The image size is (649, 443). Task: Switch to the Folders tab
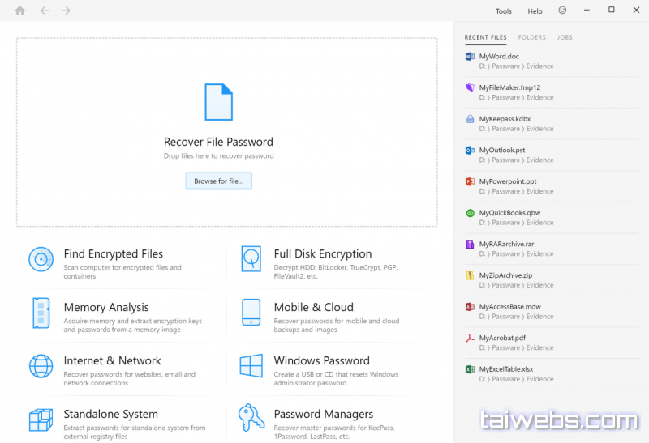click(531, 37)
